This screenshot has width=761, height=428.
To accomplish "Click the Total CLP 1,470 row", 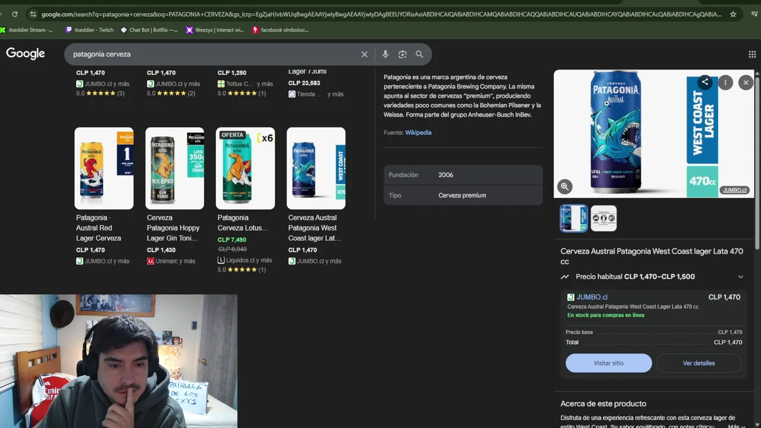I will pos(654,342).
